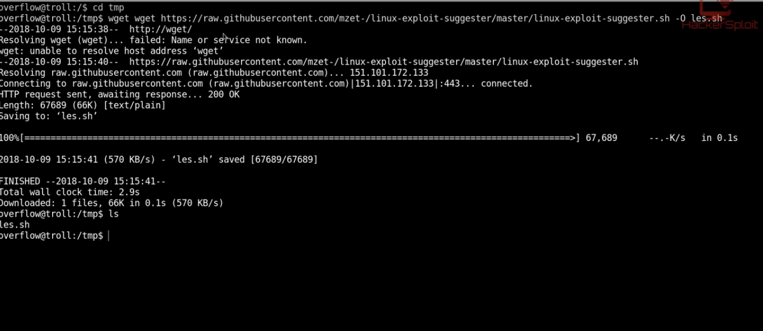Screen dimensions: 763x331
Task: Select the FINISHED timestamp line
Action: [83, 182]
